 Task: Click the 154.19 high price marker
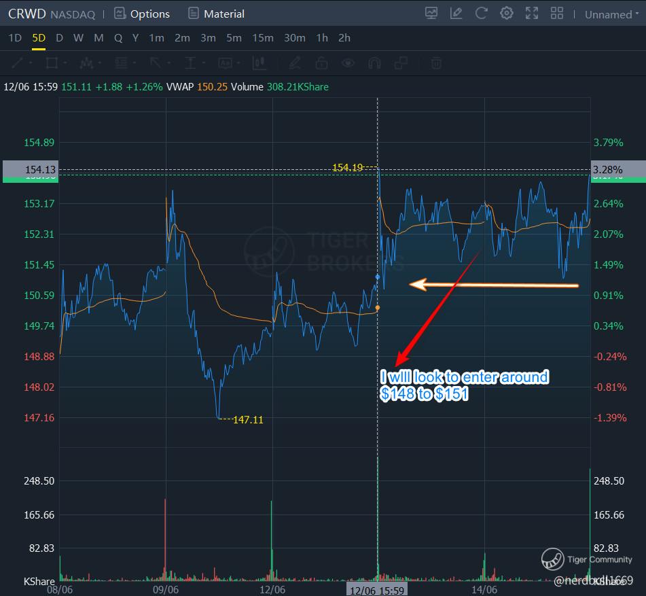click(347, 167)
